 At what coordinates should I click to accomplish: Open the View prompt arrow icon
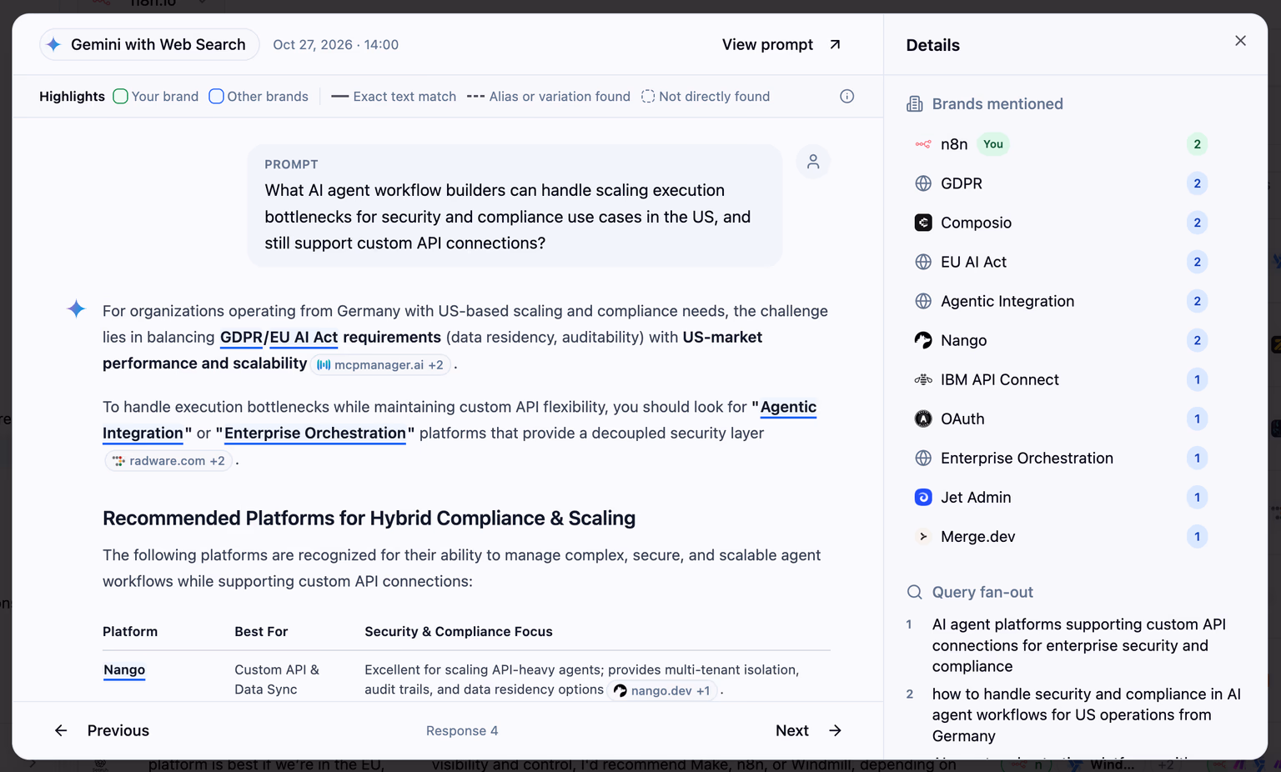[x=835, y=44]
